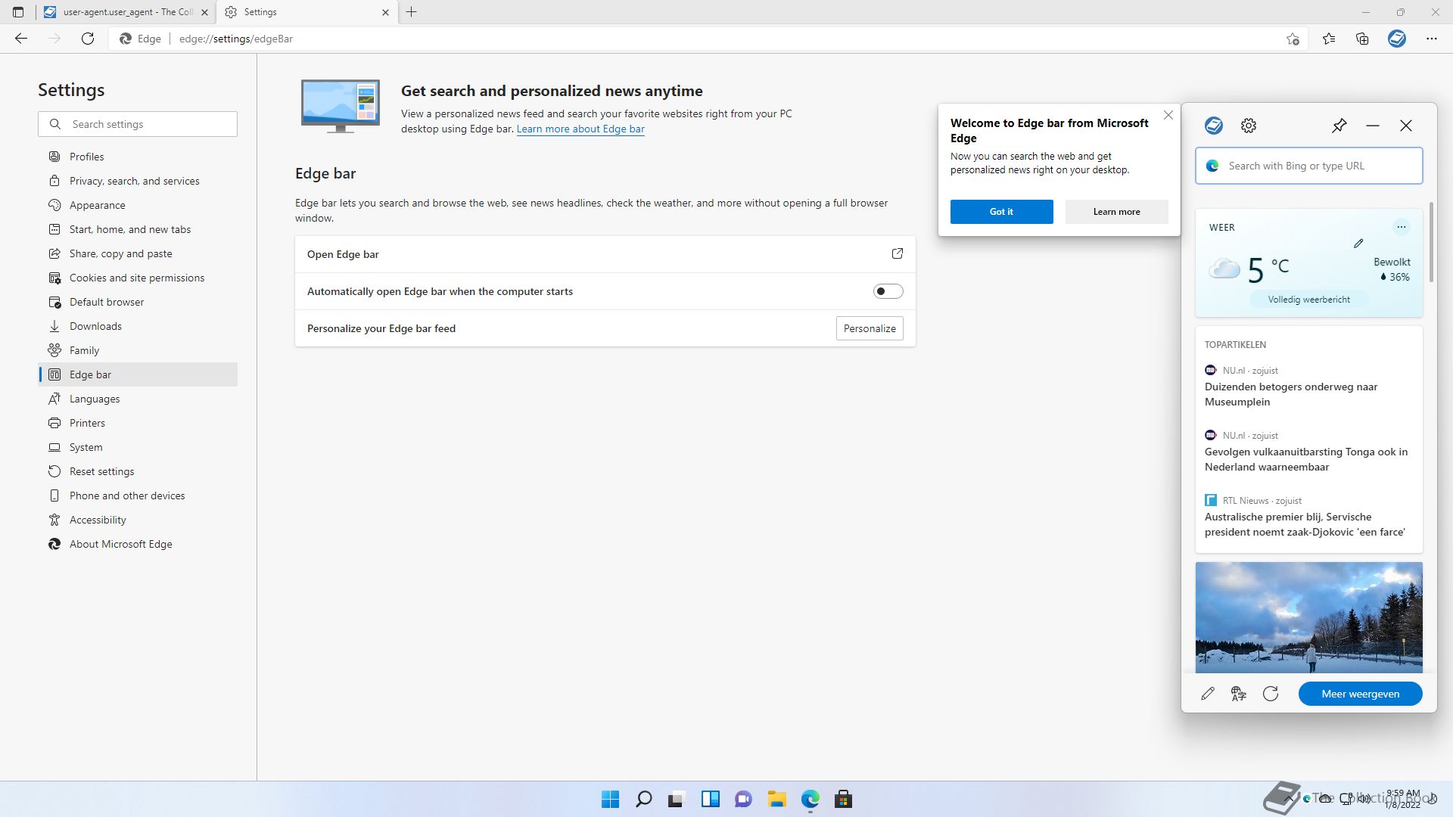This screenshot has width=1453, height=817.
Task: Open Profiles settings section
Action: pyautogui.click(x=138, y=157)
